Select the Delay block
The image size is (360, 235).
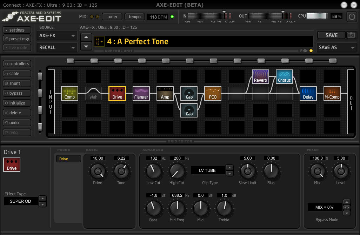click(x=308, y=93)
